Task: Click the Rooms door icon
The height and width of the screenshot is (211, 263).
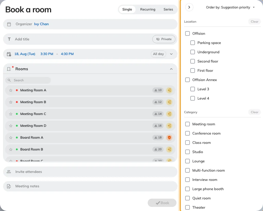Action: point(9,69)
